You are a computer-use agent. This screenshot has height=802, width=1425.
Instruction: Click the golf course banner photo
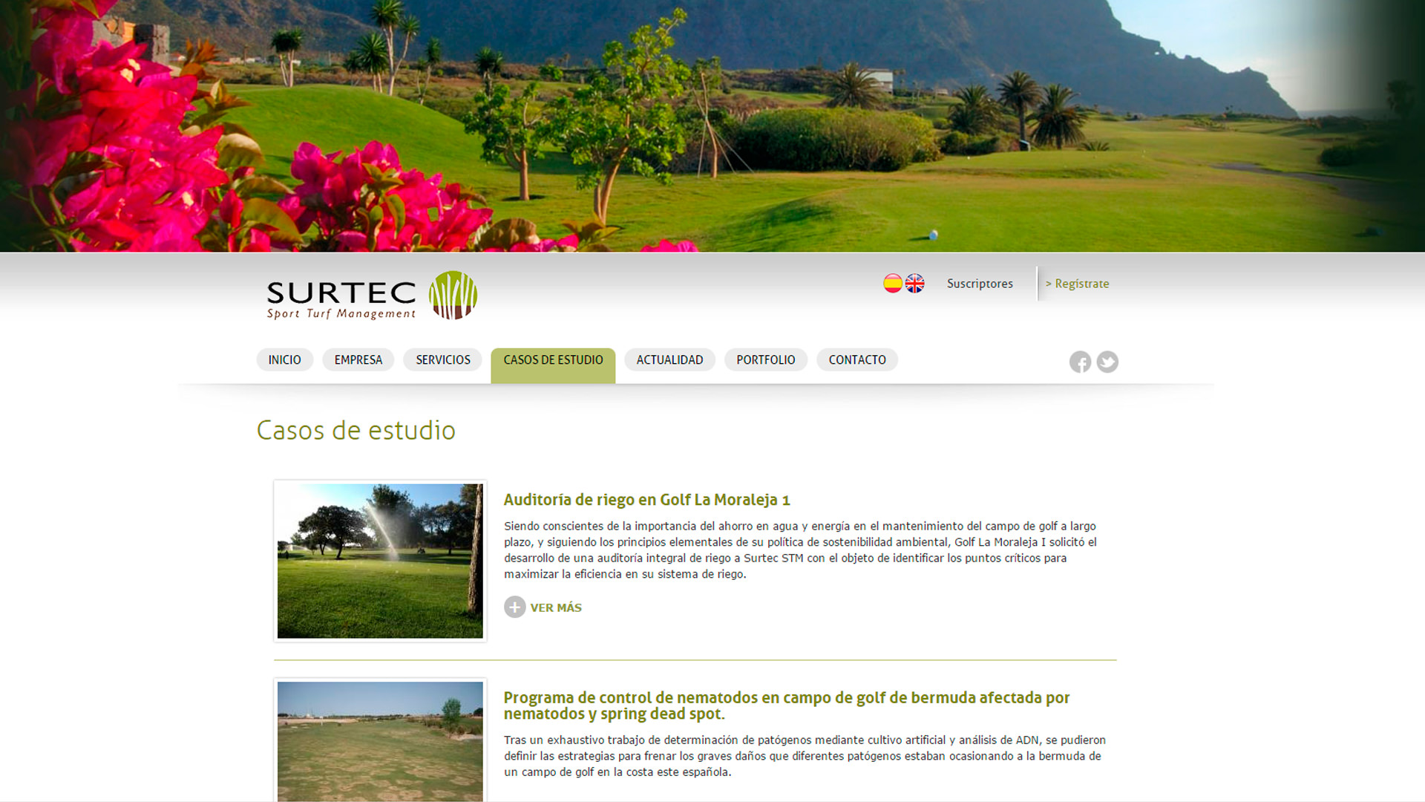click(x=712, y=125)
